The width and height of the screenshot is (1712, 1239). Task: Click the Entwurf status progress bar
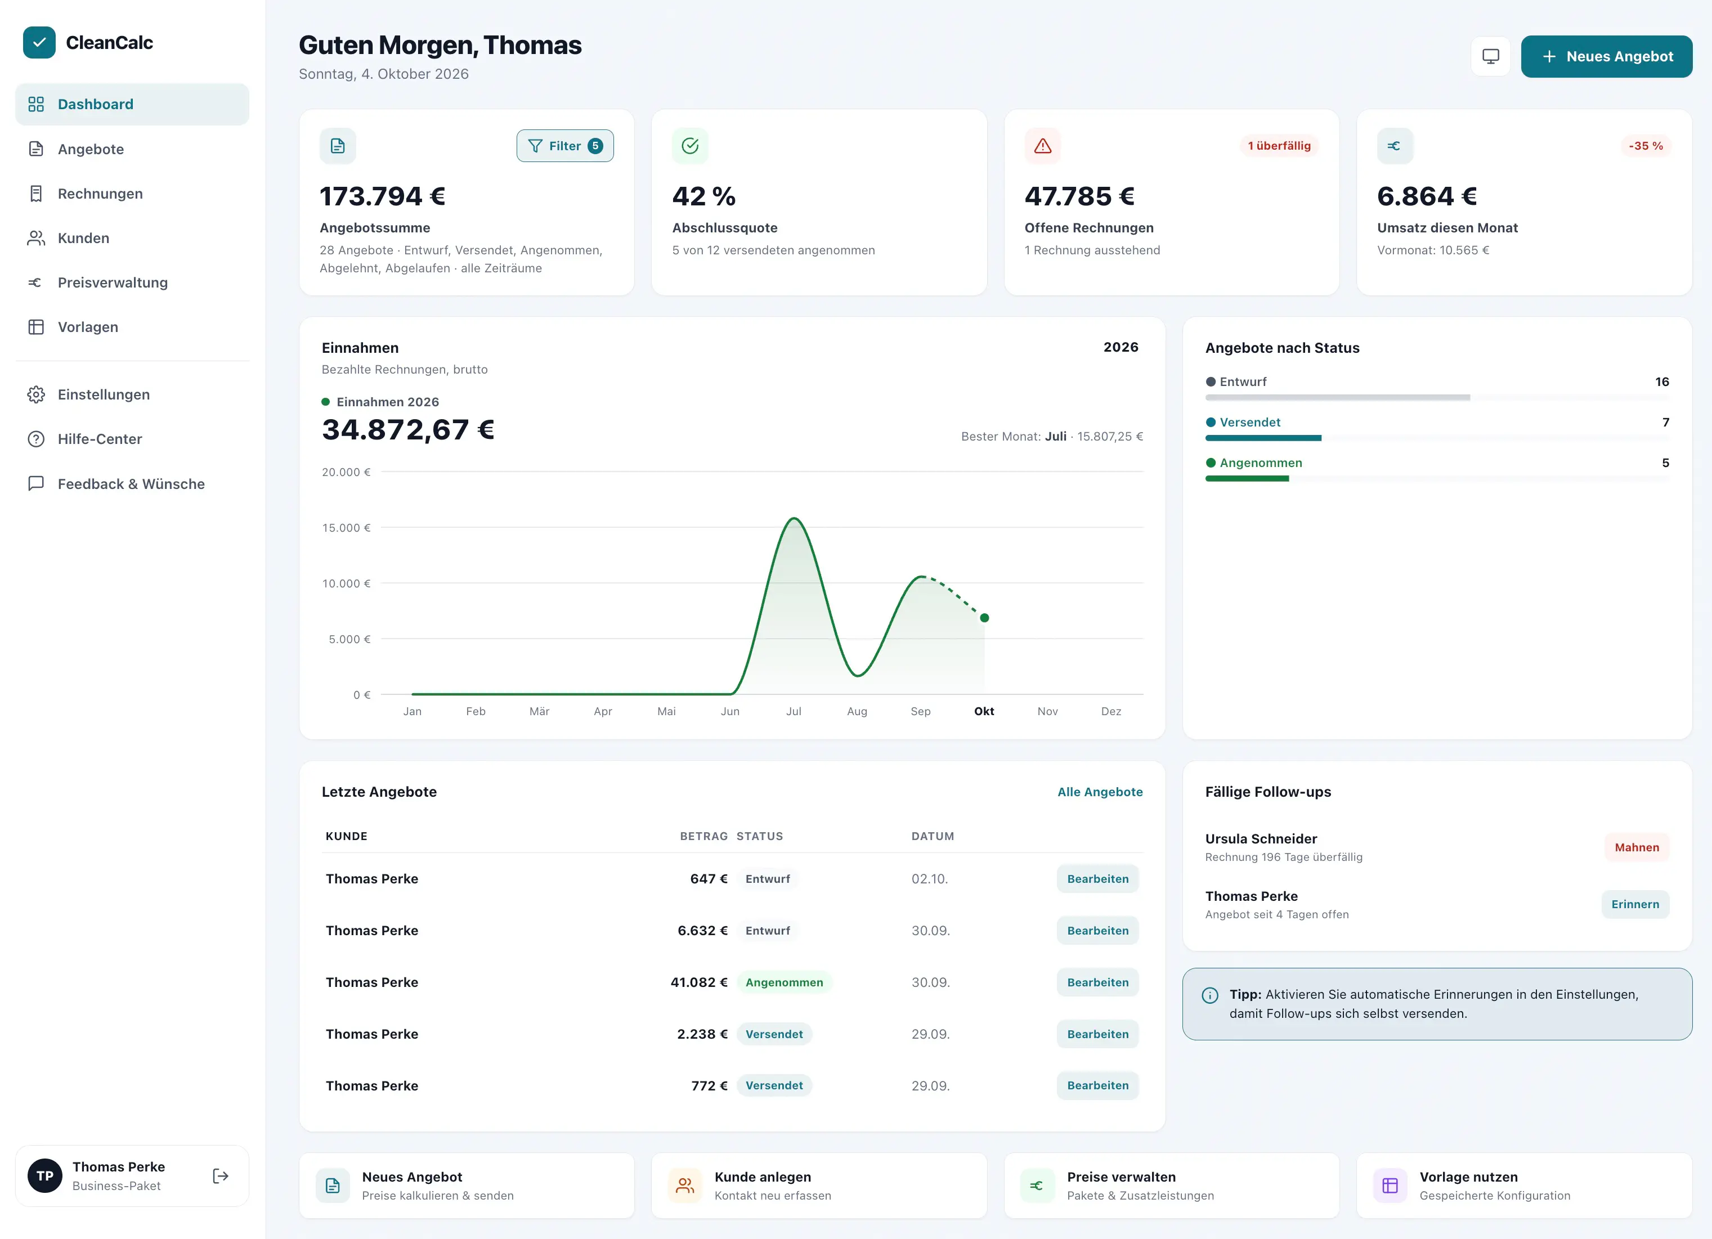(1437, 397)
